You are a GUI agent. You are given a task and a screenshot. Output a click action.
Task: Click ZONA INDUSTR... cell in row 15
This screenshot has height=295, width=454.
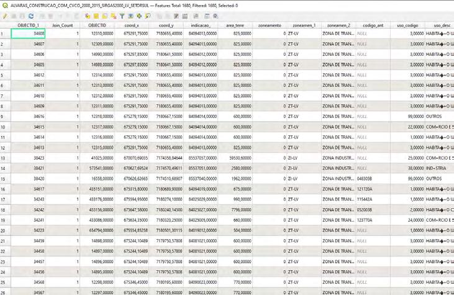(x=338, y=179)
